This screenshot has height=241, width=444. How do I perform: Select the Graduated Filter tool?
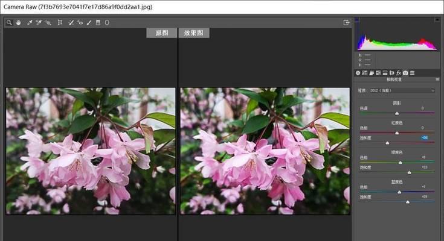click(x=98, y=22)
